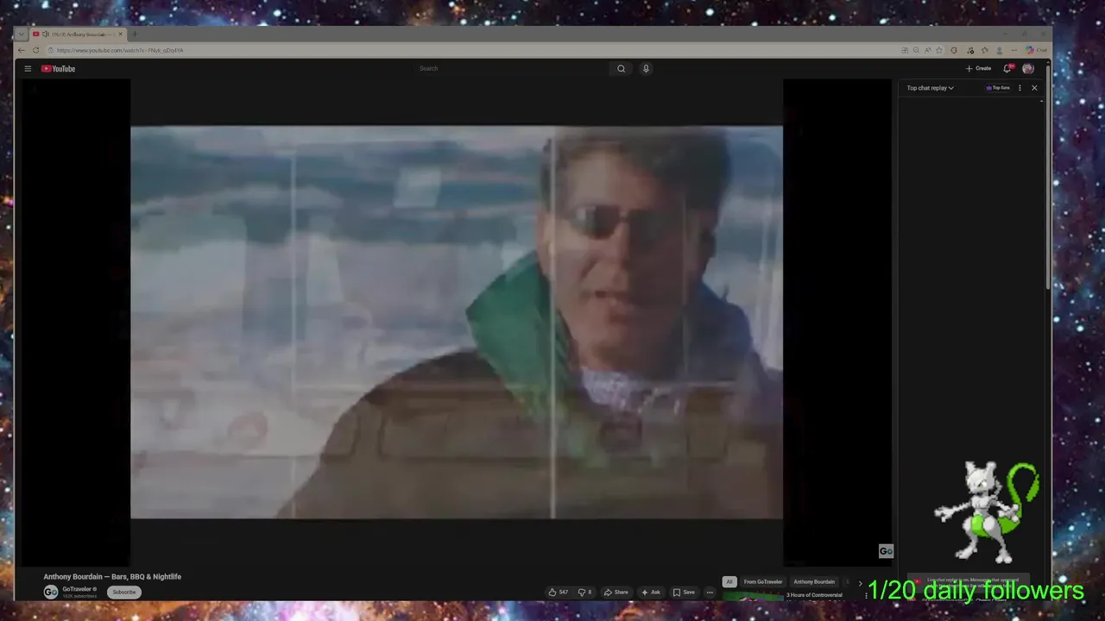Close the Anthony Bourdain browser tab

(x=121, y=34)
